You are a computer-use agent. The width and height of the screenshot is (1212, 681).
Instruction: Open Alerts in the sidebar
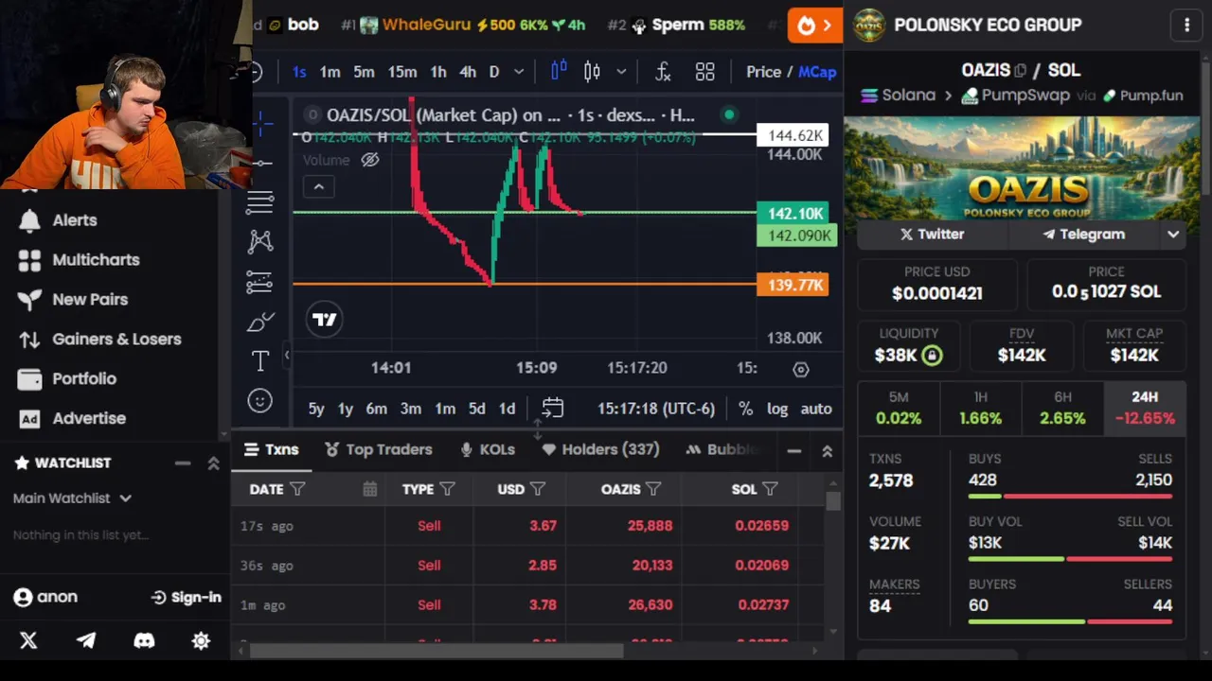pos(59,220)
